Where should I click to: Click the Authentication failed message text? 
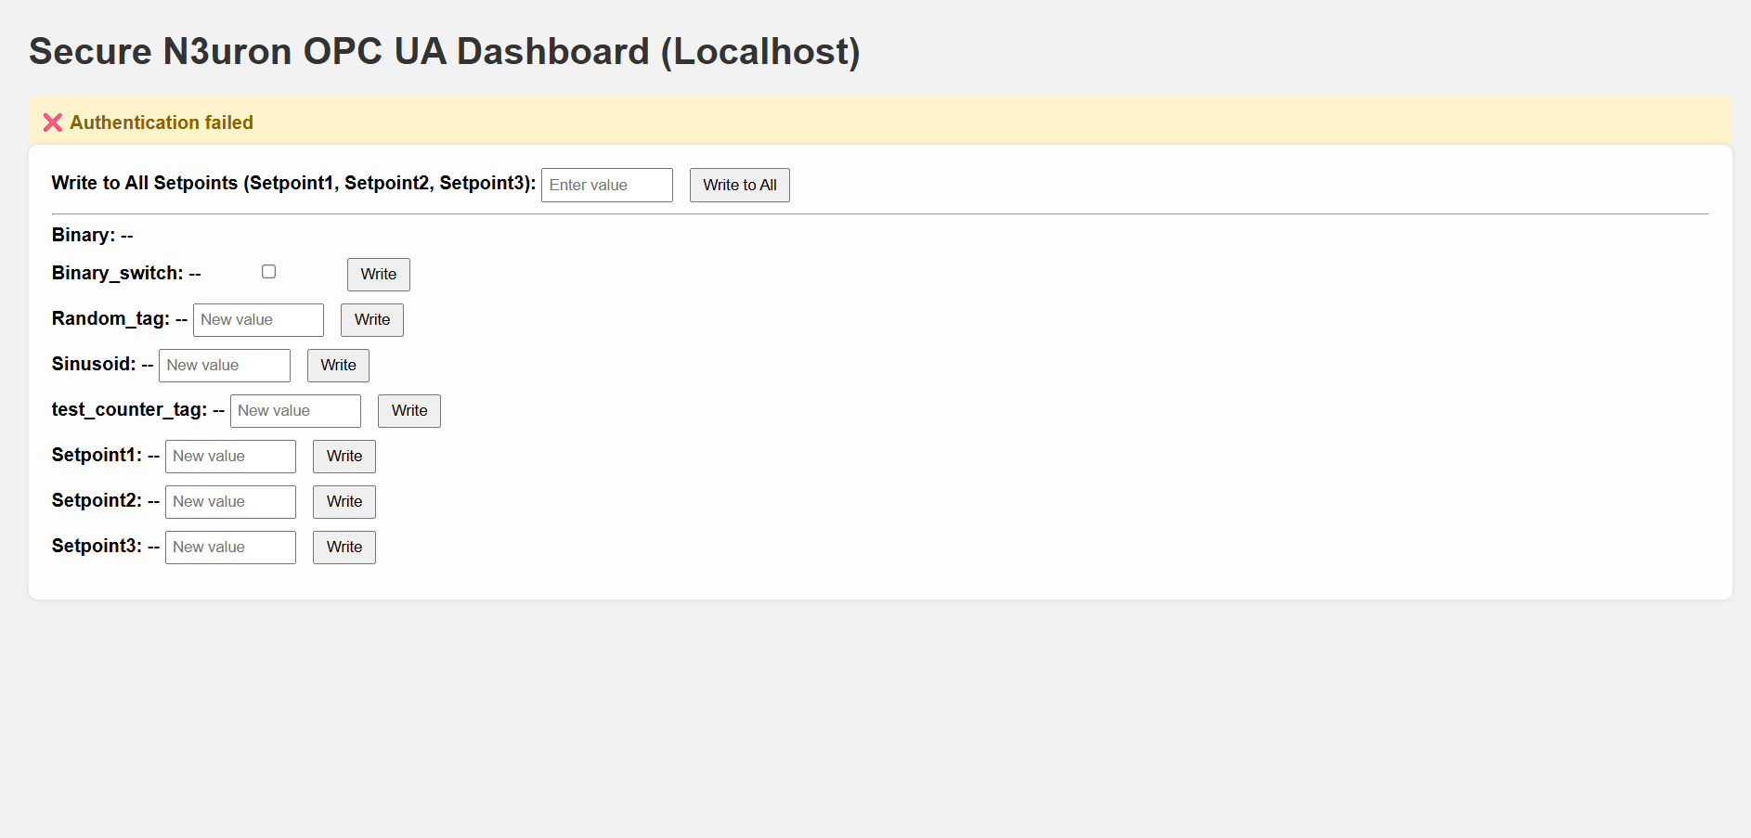coord(162,122)
